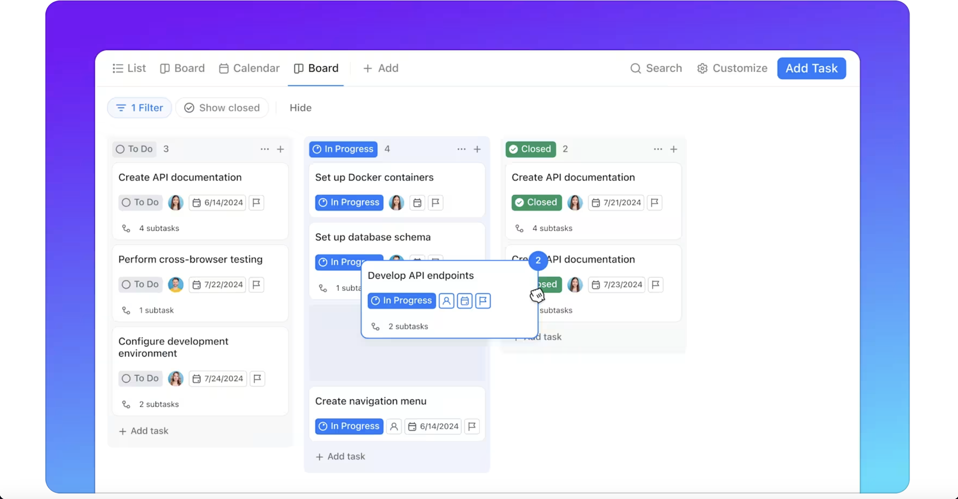Open the 1 Filter control

(139, 108)
